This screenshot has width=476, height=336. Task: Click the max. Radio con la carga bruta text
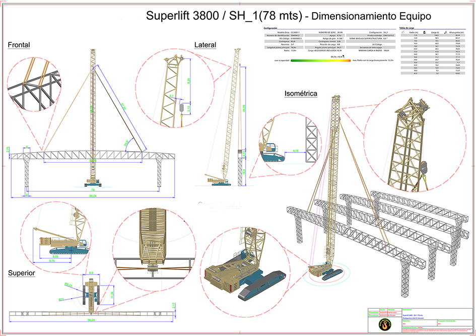tap(373, 60)
